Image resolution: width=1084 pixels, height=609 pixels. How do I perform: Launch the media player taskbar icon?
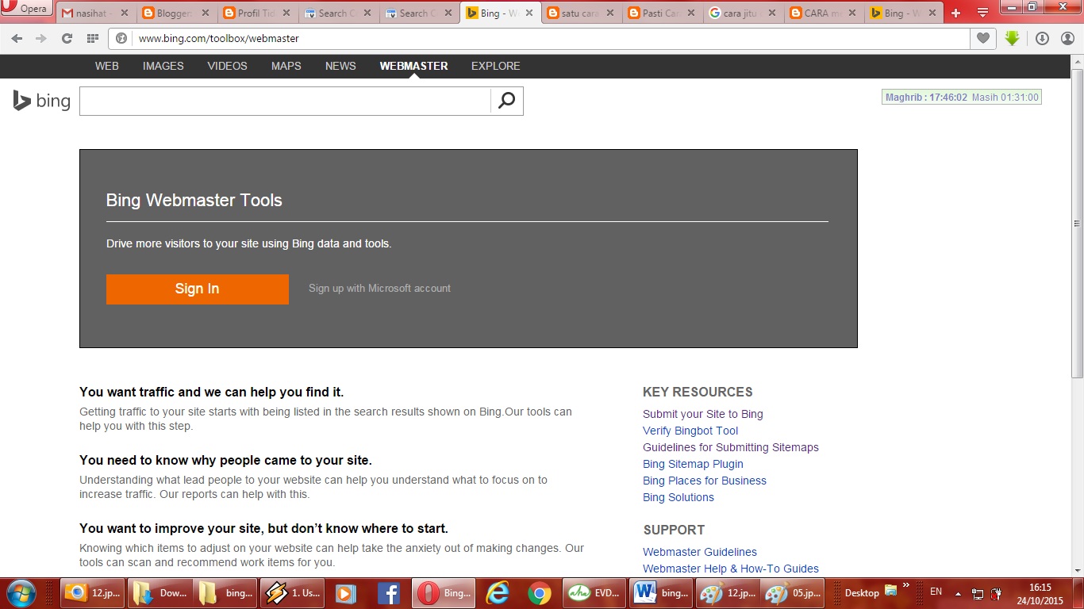point(345,592)
